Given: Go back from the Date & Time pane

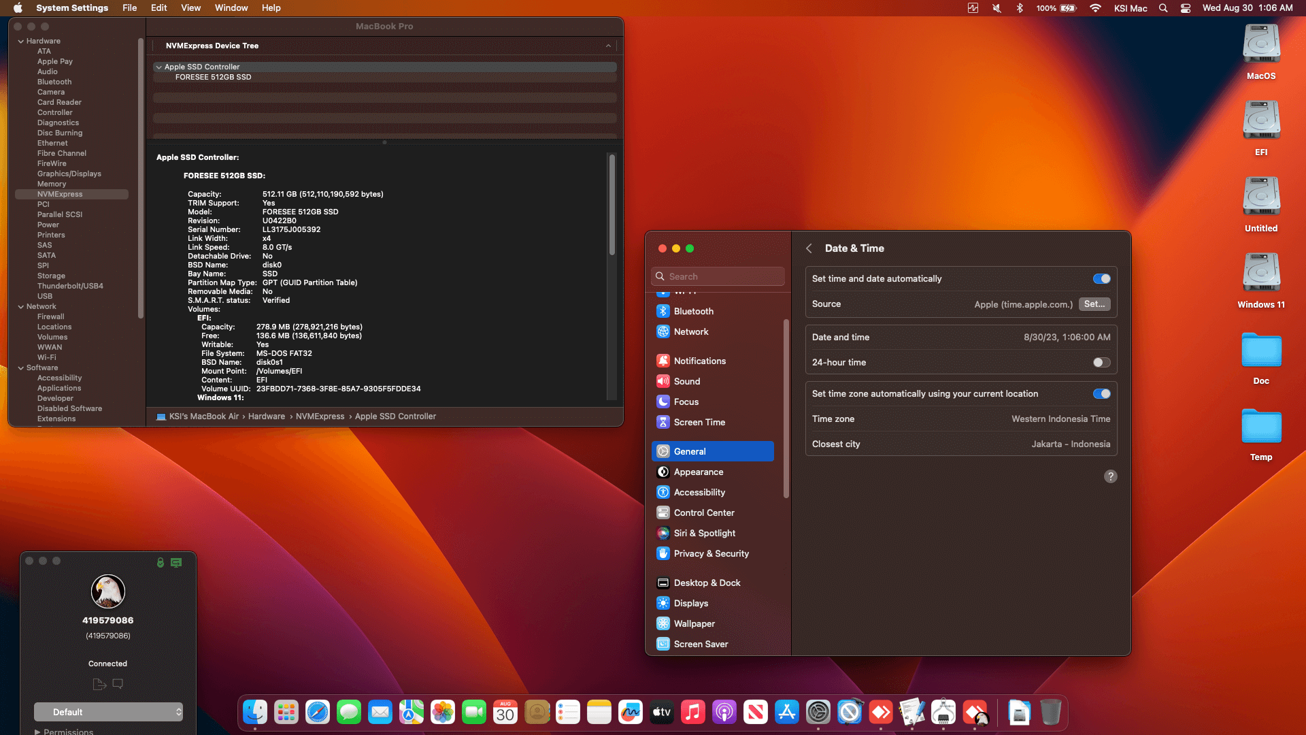Looking at the screenshot, I should [x=809, y=248].
